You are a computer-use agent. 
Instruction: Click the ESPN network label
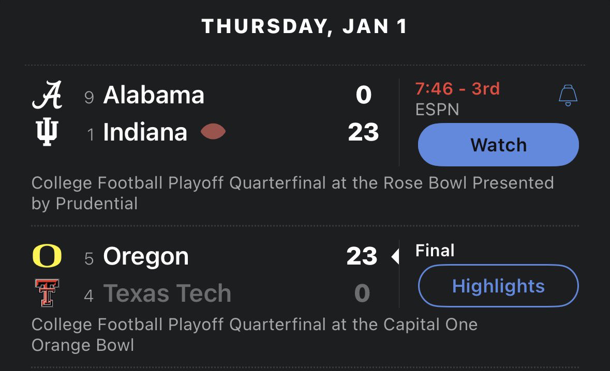pos(437,109)
